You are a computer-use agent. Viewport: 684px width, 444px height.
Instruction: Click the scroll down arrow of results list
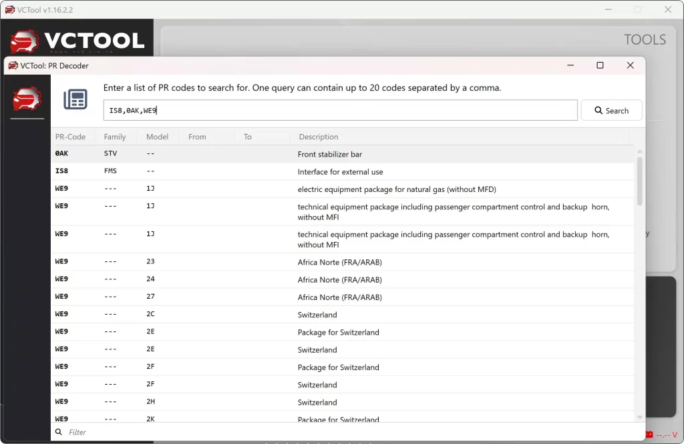click(x=639, y=417)
